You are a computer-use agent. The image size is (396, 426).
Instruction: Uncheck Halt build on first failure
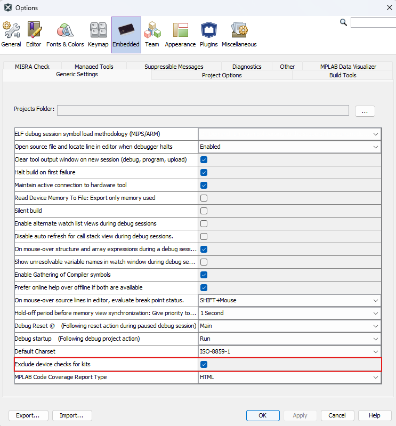204,172
